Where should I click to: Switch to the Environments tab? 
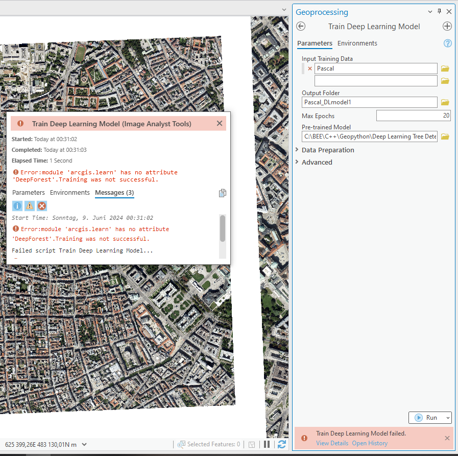click(357, 43)
